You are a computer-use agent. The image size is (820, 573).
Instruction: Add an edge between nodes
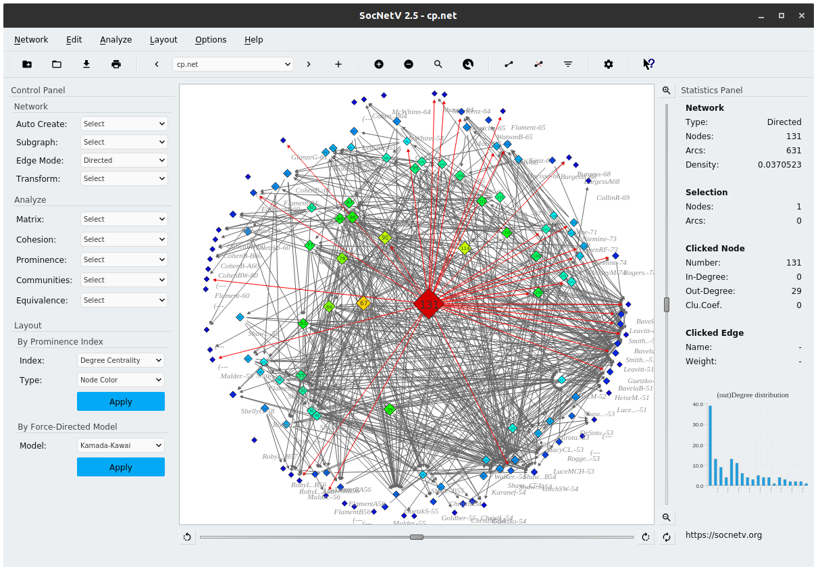(x=509, y=64)
